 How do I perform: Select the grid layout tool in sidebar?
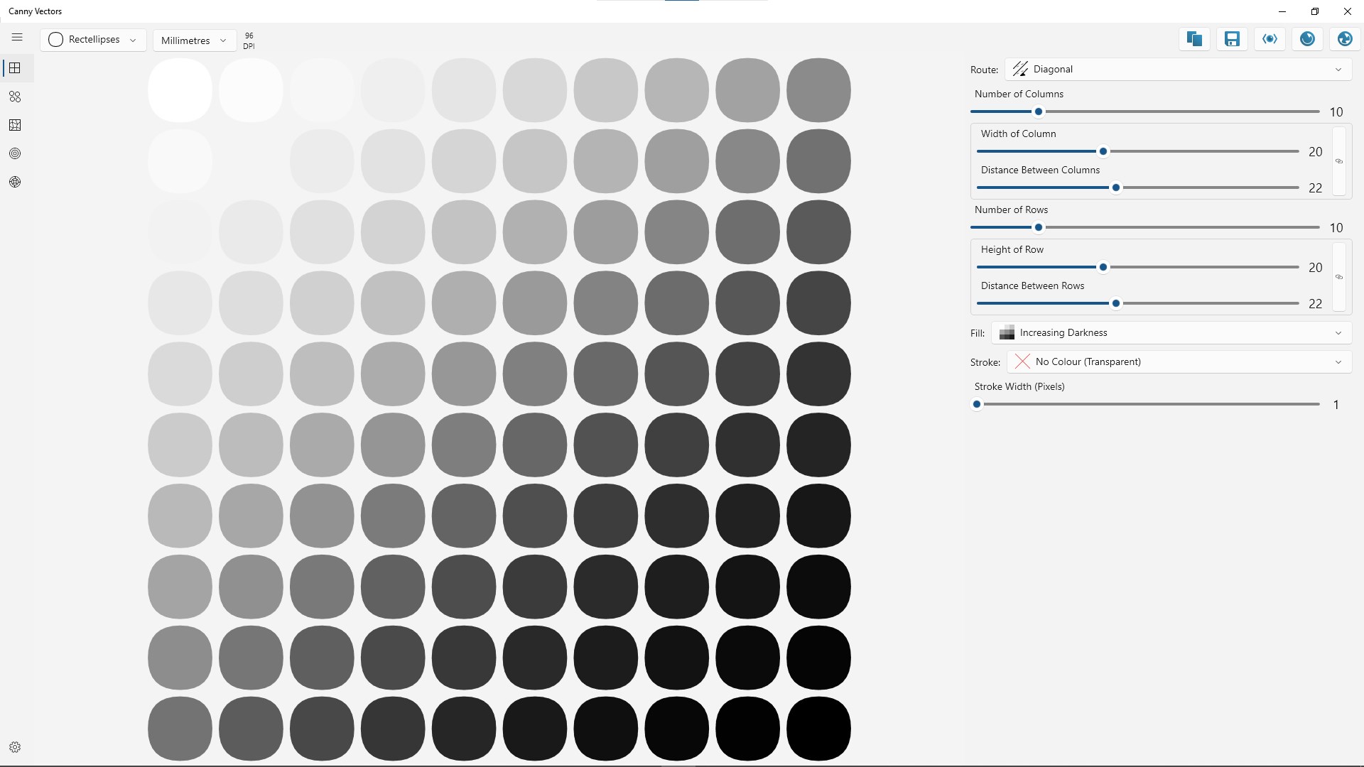coord(15,68)
